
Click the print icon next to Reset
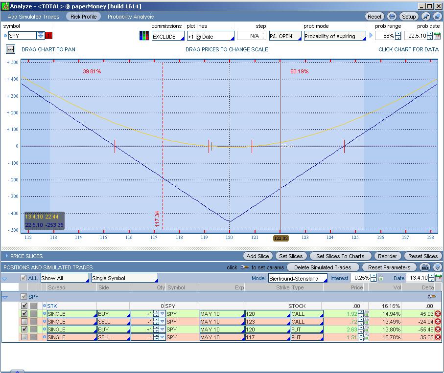pyautogui.click(x=392, y=17)
